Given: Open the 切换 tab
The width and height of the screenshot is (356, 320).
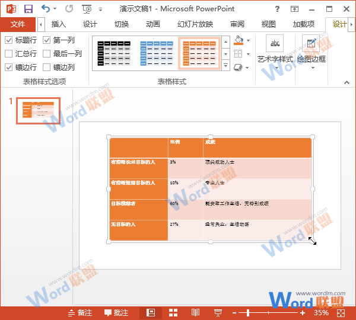Looking at the screenshot, I should click(122, 24).
